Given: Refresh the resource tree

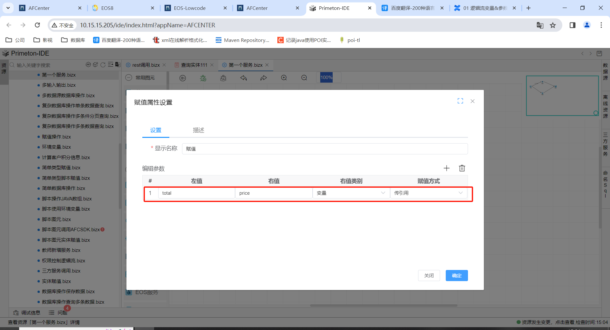Looking at the screenshot, I should (103, 65).
